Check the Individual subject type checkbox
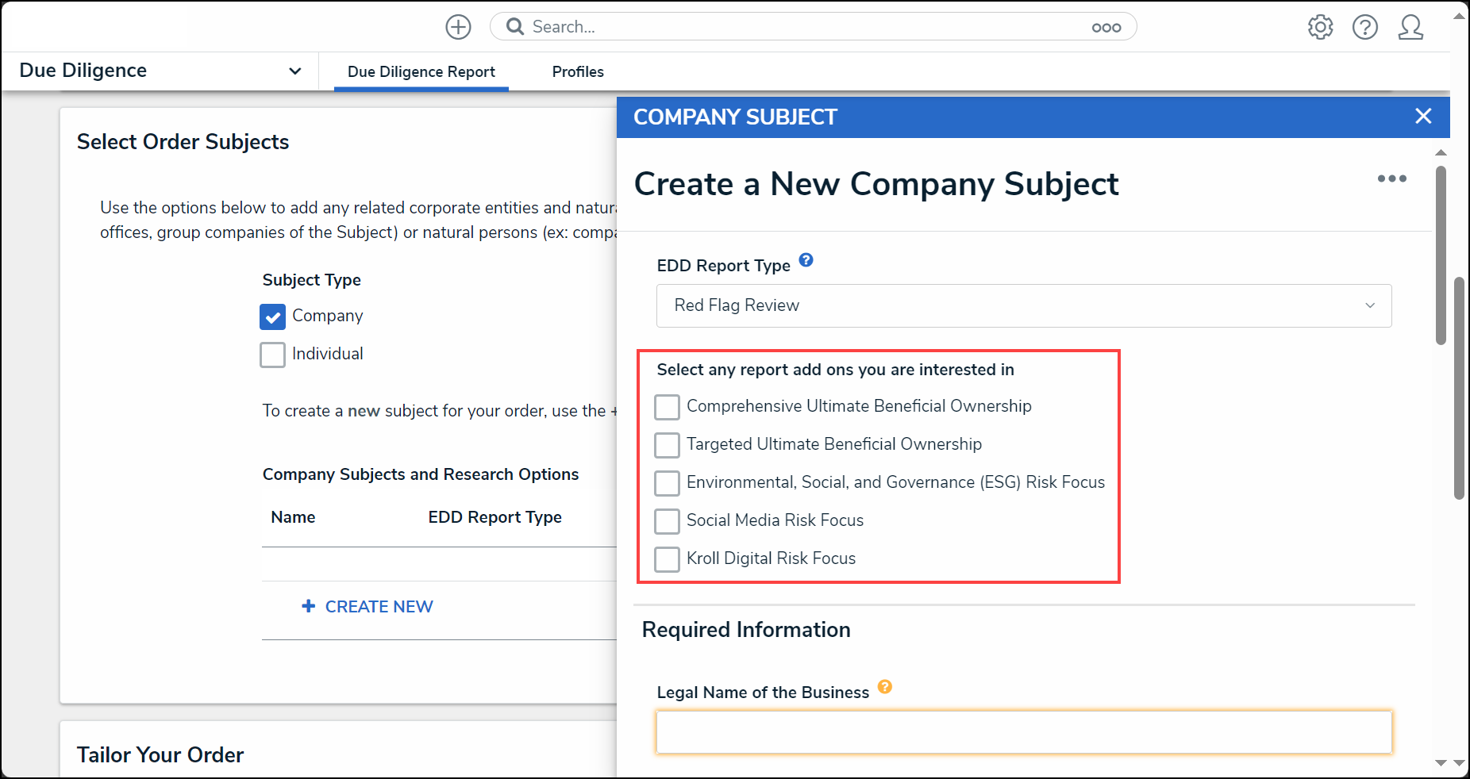The image size is (1470, 779). coord(272,355)
